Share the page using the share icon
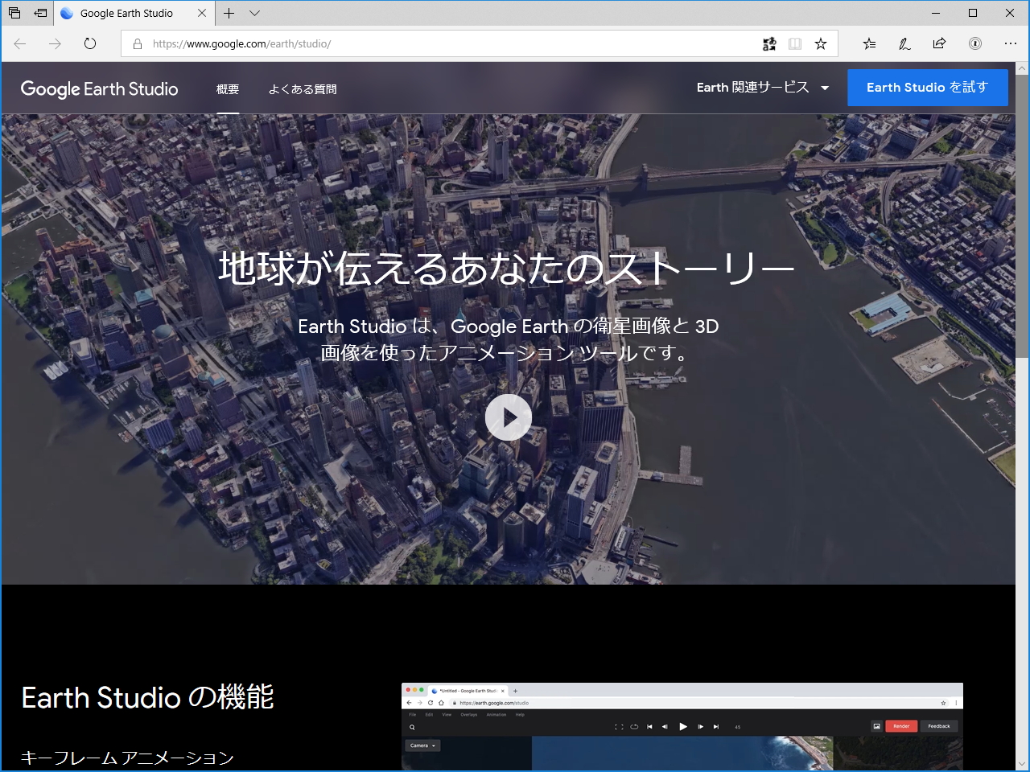The height and width of the screenshot is (772, 1030). tap(939, 44)
